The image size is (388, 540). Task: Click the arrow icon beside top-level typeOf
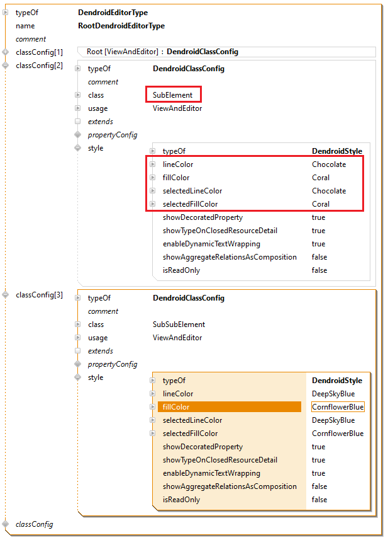tap(6, 13)
